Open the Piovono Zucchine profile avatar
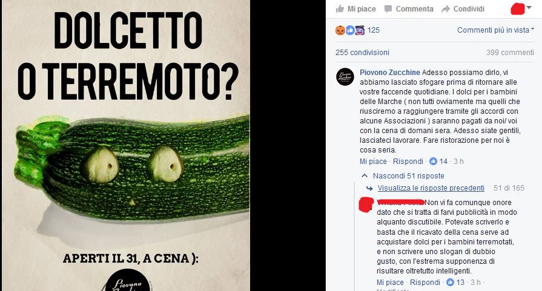This screenshot has width=542, height=291. (345, 77)
